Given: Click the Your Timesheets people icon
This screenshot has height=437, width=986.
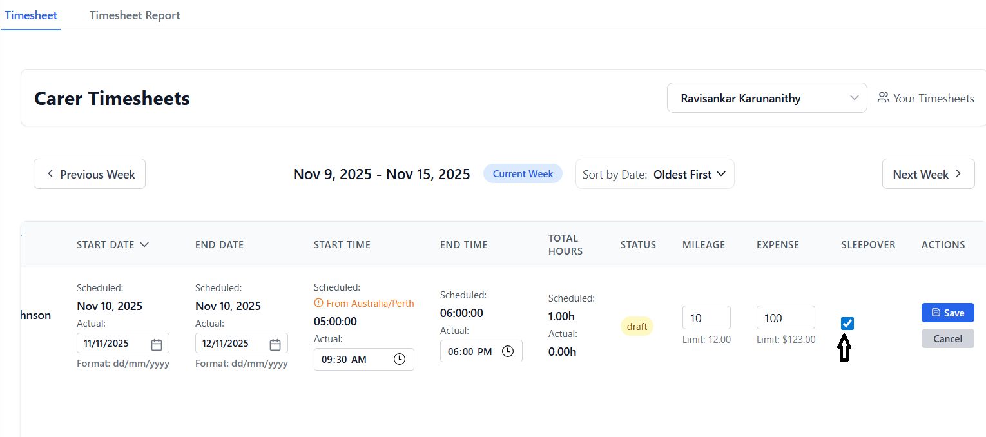Looking at the screenshot, I should pyautogui.click(x=883, y=98).
